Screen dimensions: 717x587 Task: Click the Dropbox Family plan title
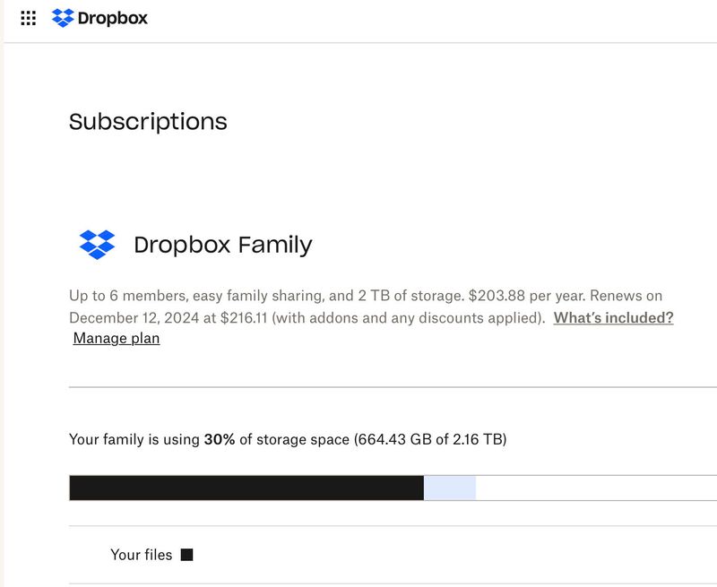222,245
